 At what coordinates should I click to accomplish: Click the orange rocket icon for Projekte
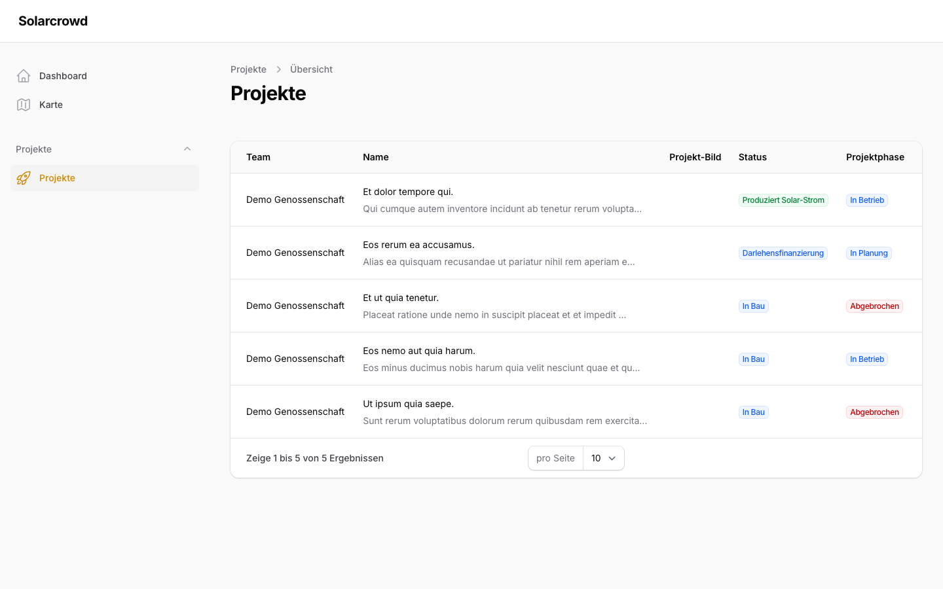[24, 177]
